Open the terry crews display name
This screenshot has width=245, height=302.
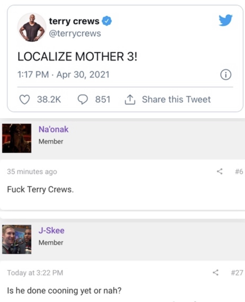click(x=74, y=21)
